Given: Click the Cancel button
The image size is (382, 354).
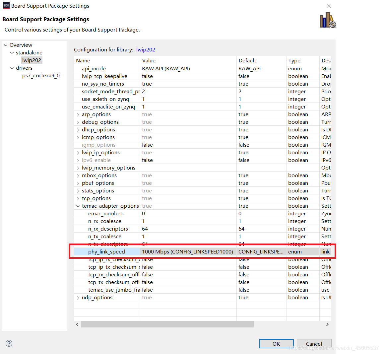Looking at the screenshot, I should point(314,344).
